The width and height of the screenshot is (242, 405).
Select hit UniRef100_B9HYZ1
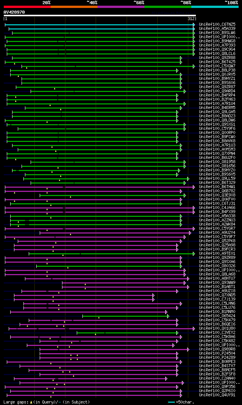tap(217, 78)
